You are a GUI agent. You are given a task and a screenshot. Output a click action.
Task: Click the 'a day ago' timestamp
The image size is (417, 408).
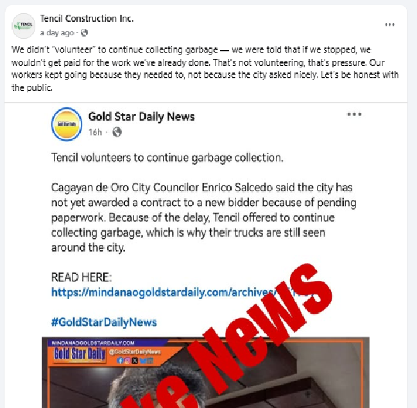57,33
